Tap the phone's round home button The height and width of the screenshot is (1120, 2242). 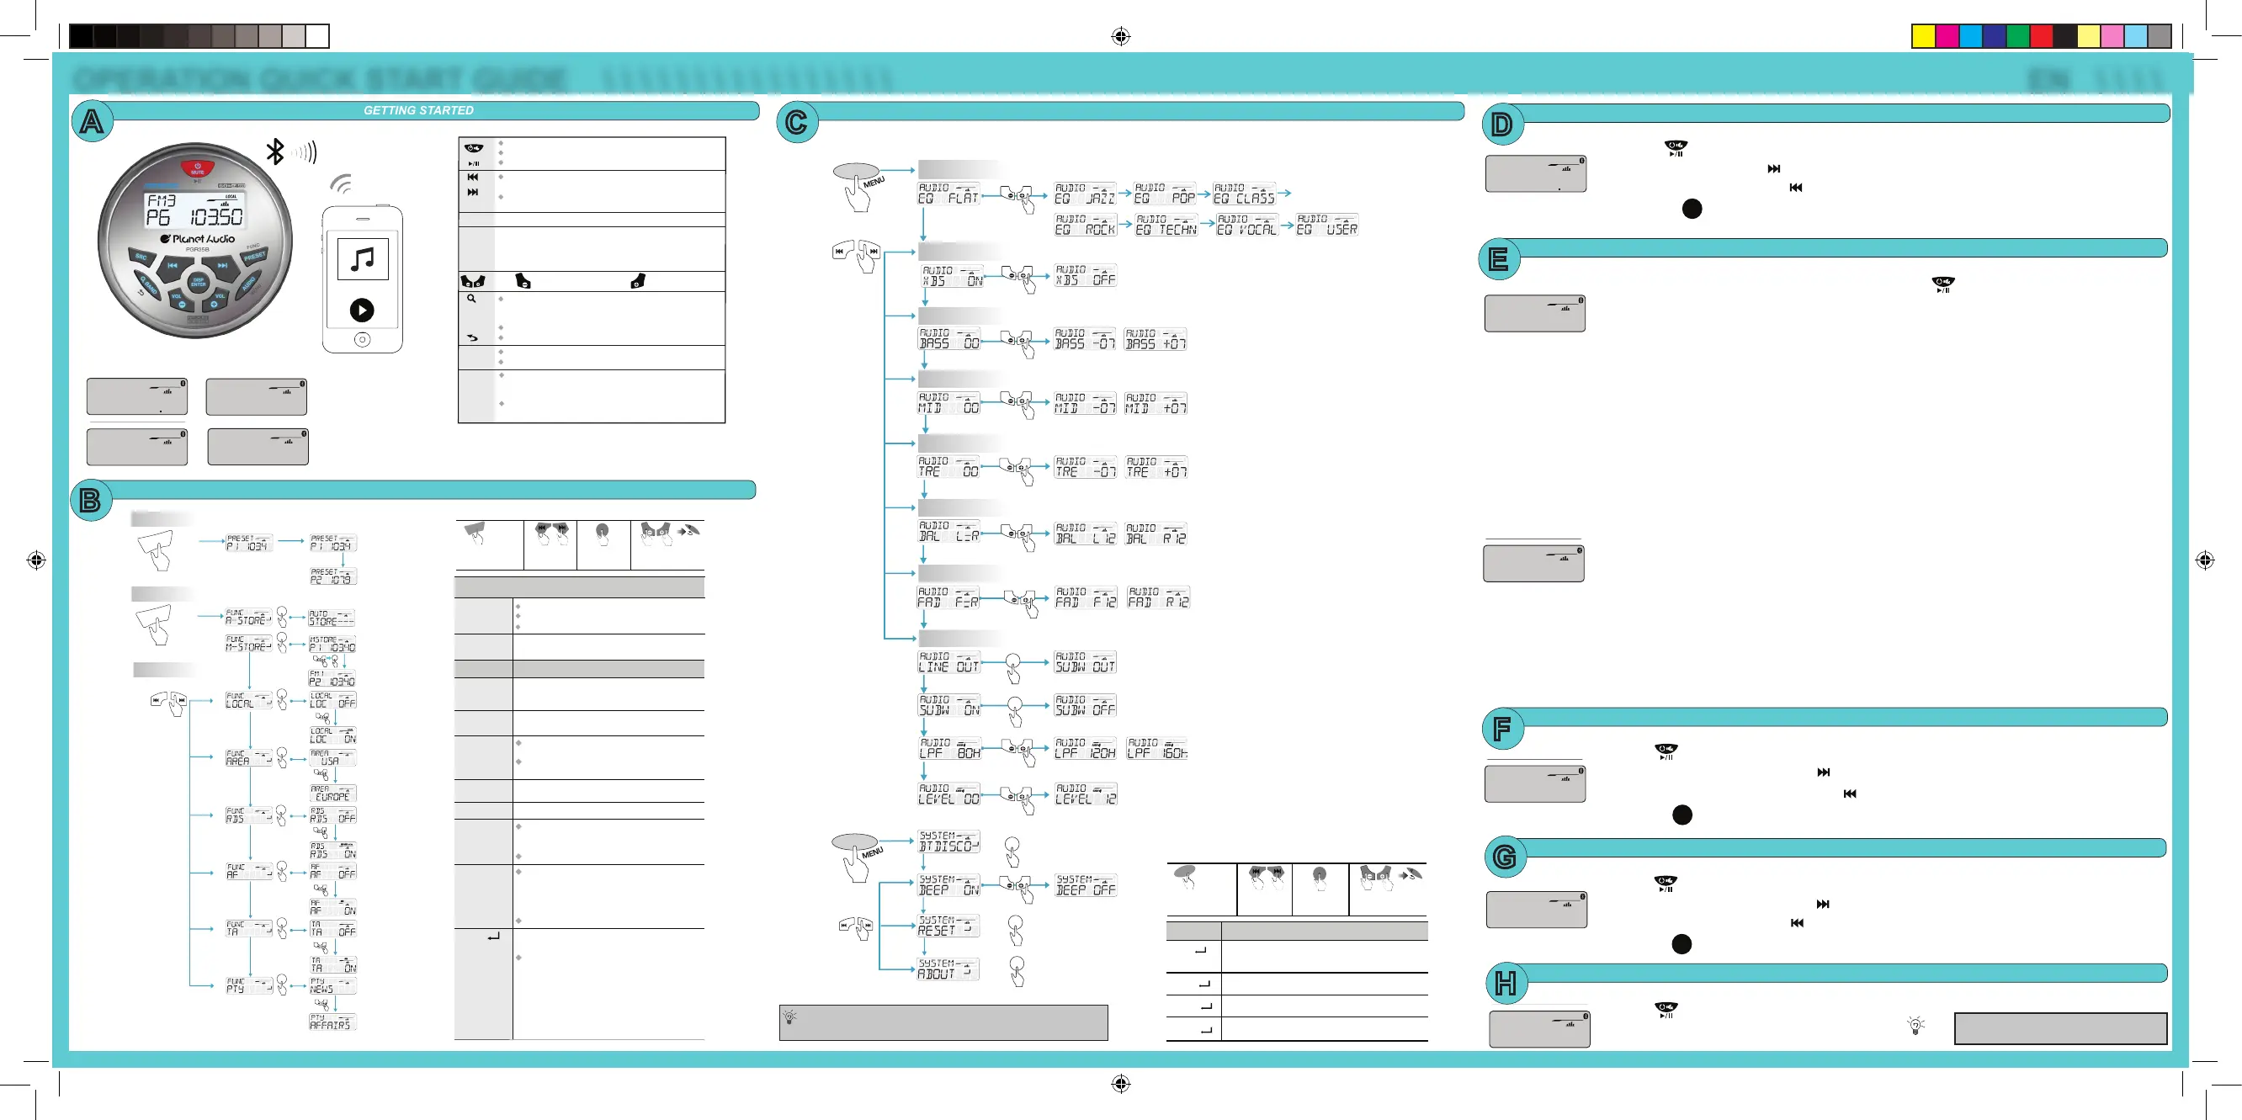362,339
